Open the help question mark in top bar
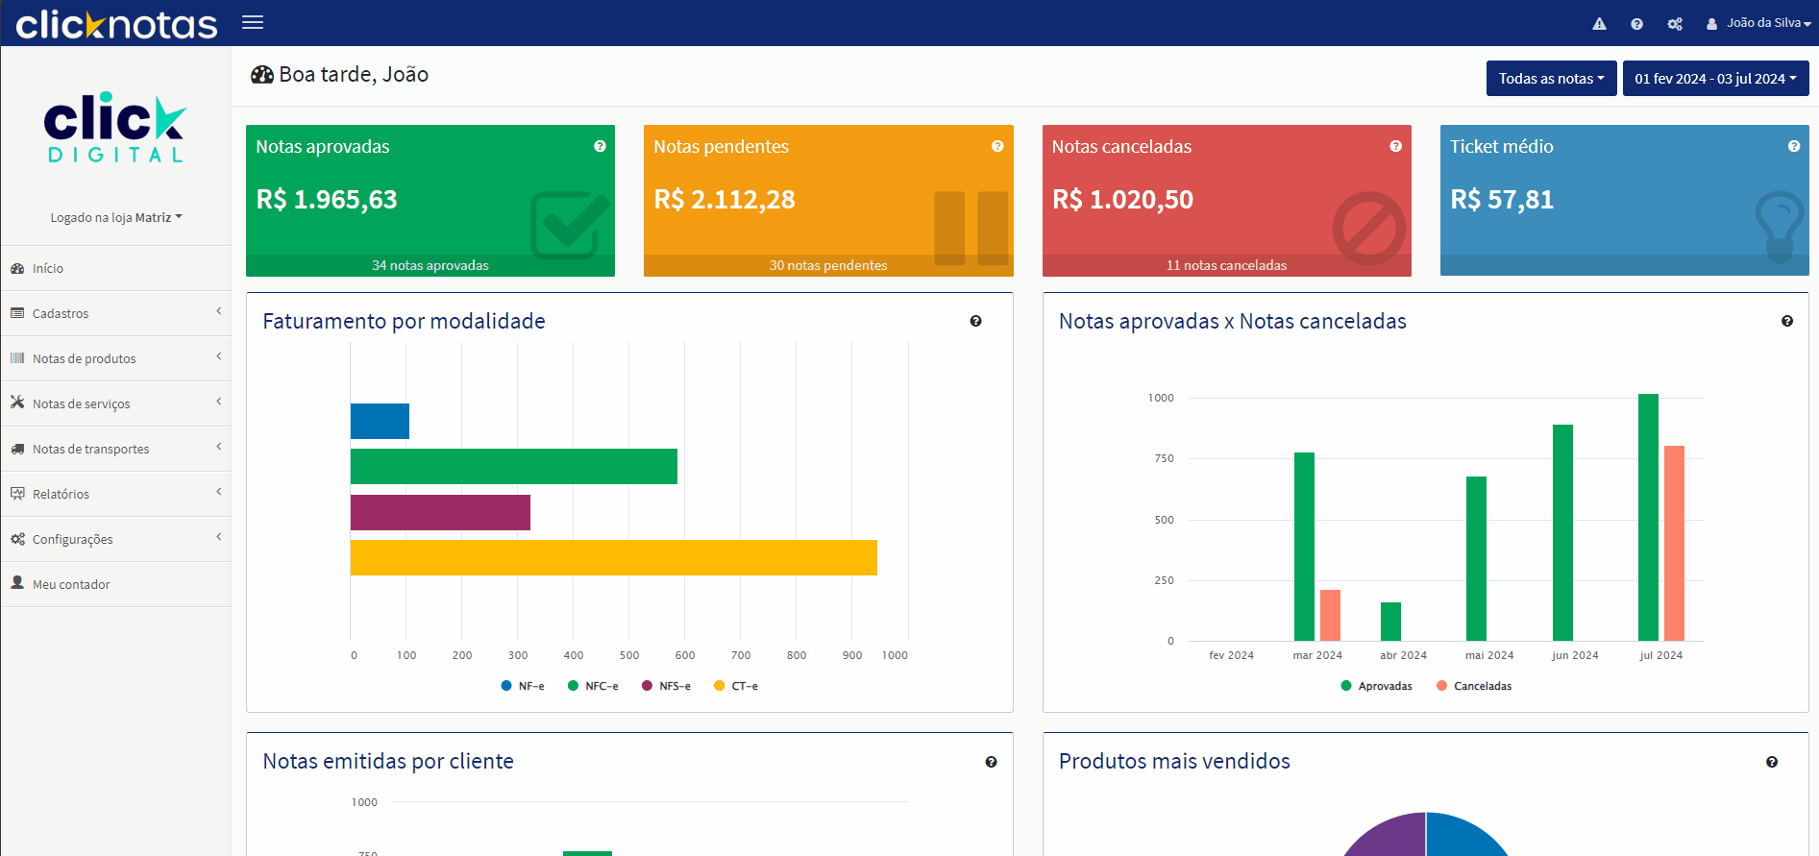This screenshot has width=1819, height=856. click(x=1636, y=24)
